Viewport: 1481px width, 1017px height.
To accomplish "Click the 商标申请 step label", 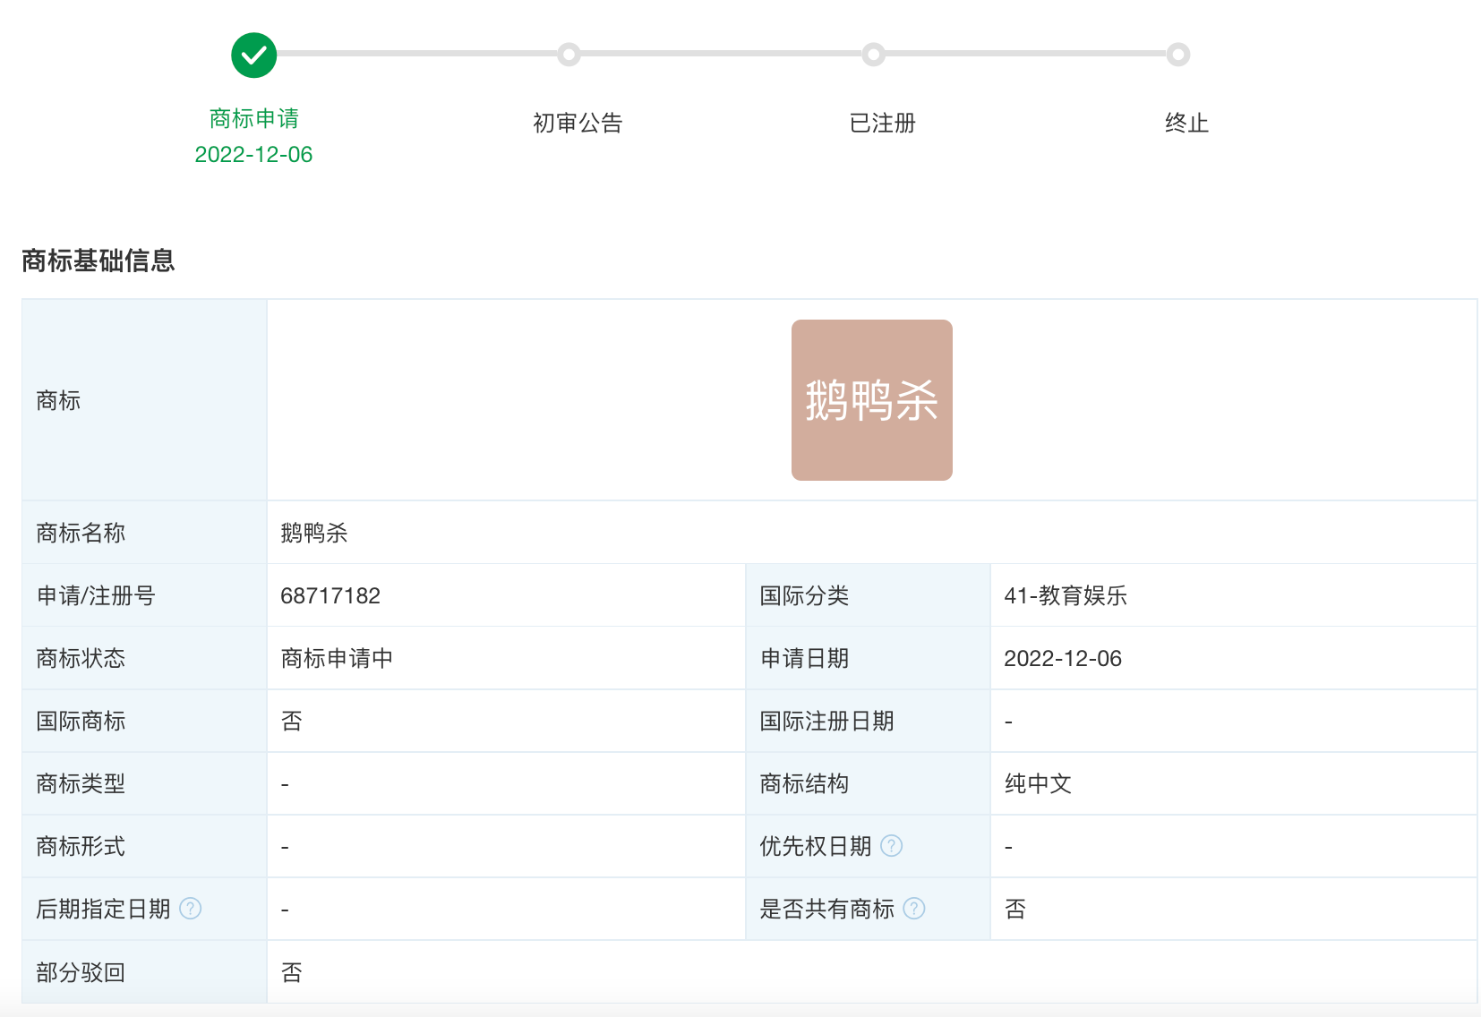I will point(254,118).
